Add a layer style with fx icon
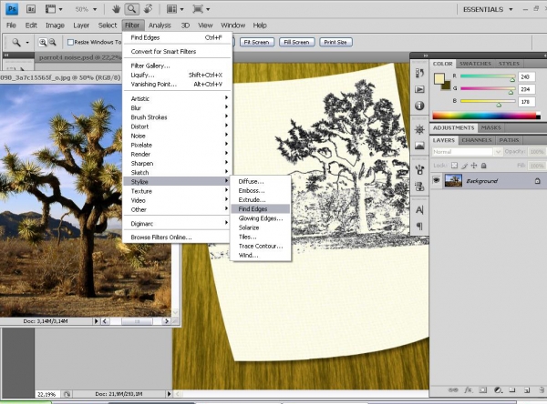This screenshot has height=404, width=547. 469,390
